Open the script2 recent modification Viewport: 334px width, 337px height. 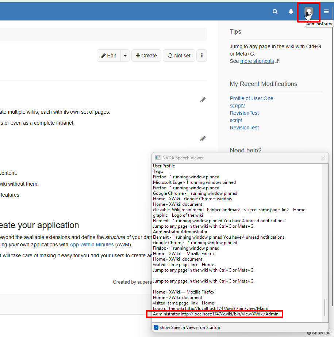[x=237, y=106]
